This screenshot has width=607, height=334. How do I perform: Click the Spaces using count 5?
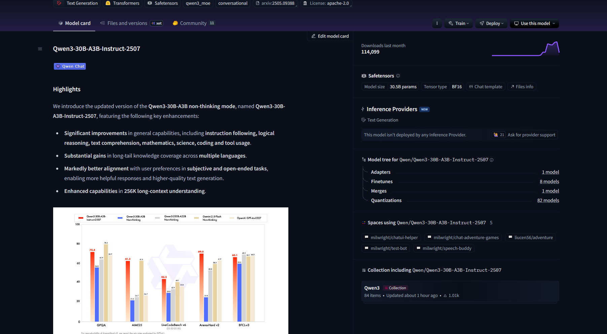pos(491,223)
